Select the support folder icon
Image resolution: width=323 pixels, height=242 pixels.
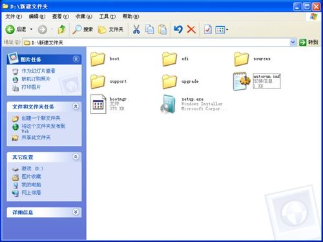(98, 81)
